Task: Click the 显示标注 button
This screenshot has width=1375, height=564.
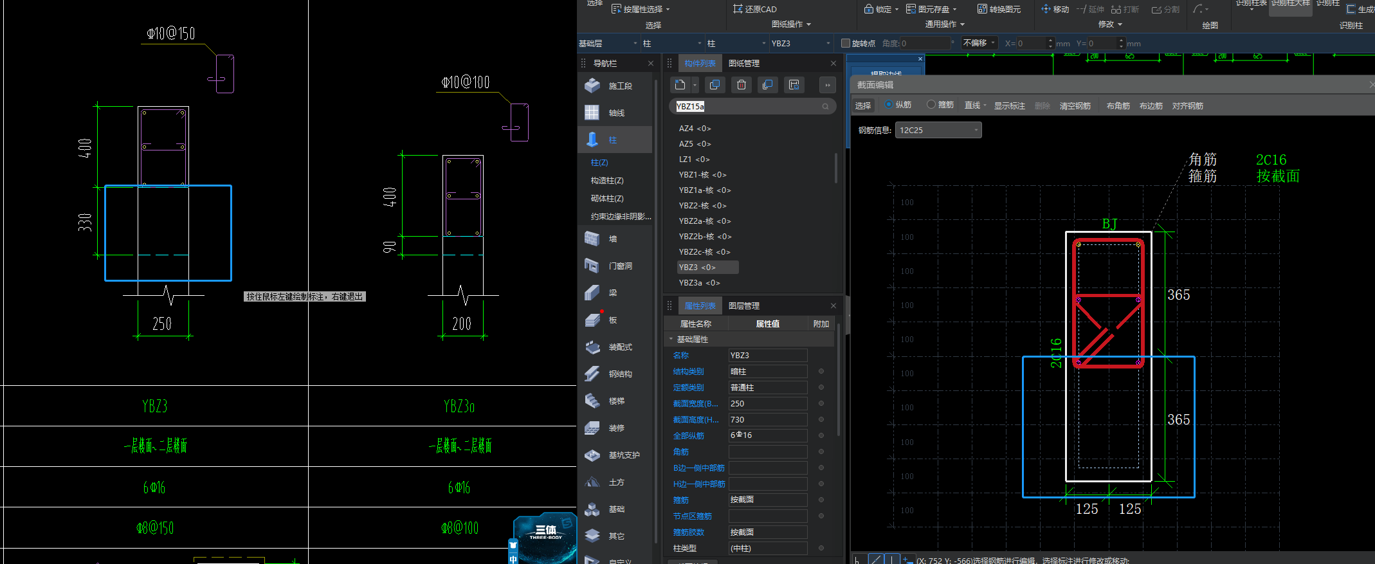Action: [1010, 105]
